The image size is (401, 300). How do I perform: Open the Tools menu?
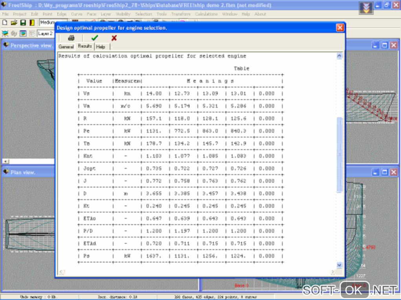161,14
